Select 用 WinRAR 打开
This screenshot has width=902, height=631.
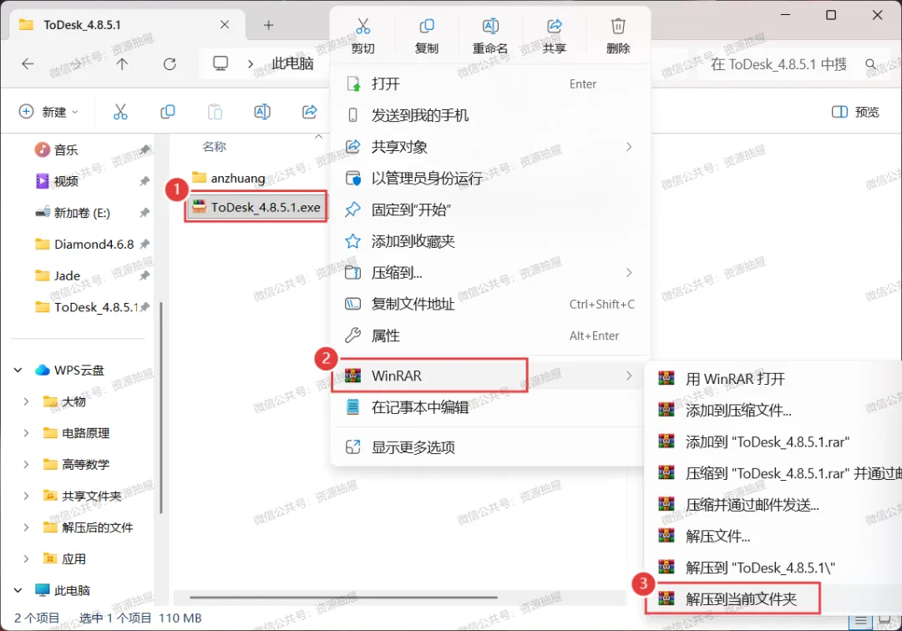click(x=773, y=379)
